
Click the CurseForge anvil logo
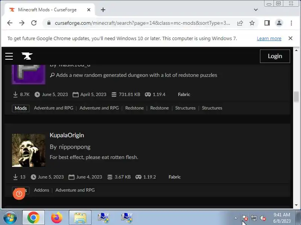[27, 56]
